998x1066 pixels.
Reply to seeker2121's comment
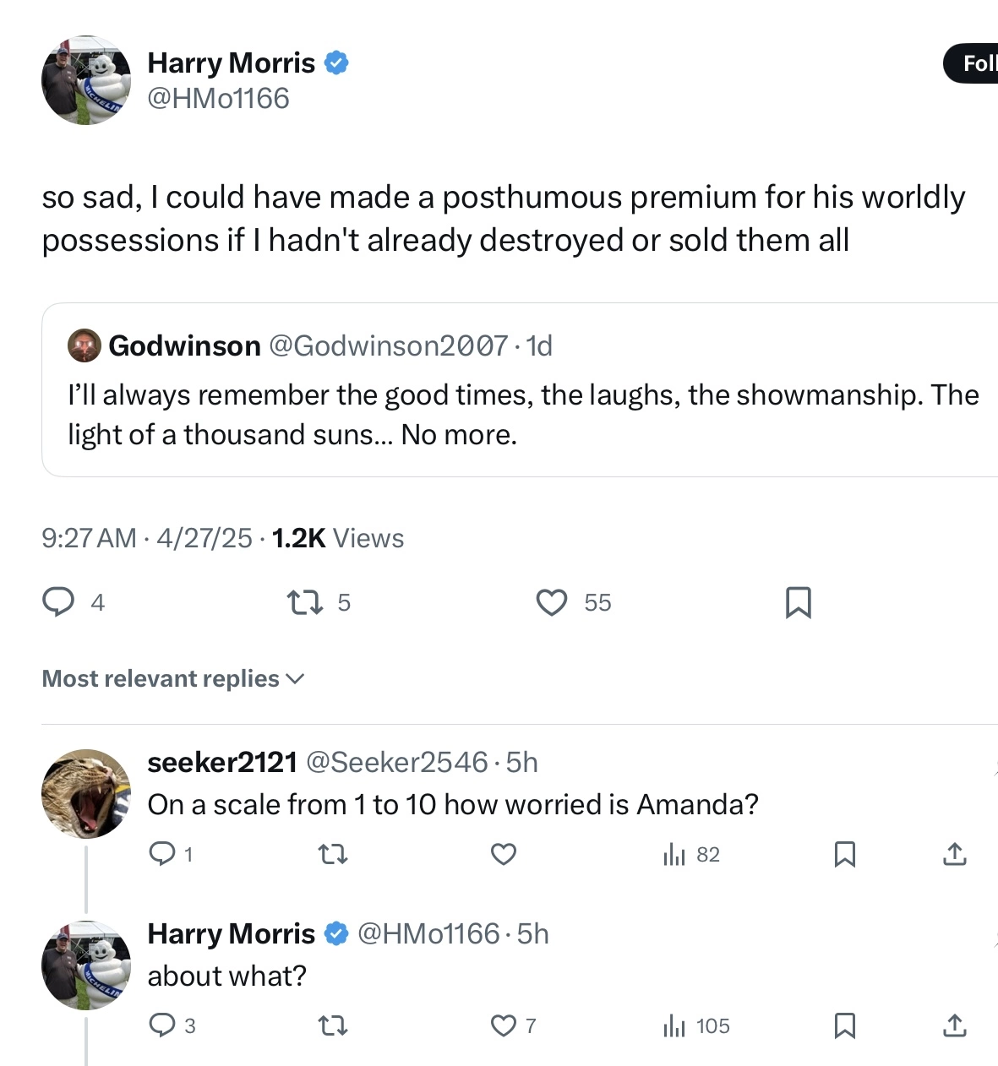pos(161,854)
